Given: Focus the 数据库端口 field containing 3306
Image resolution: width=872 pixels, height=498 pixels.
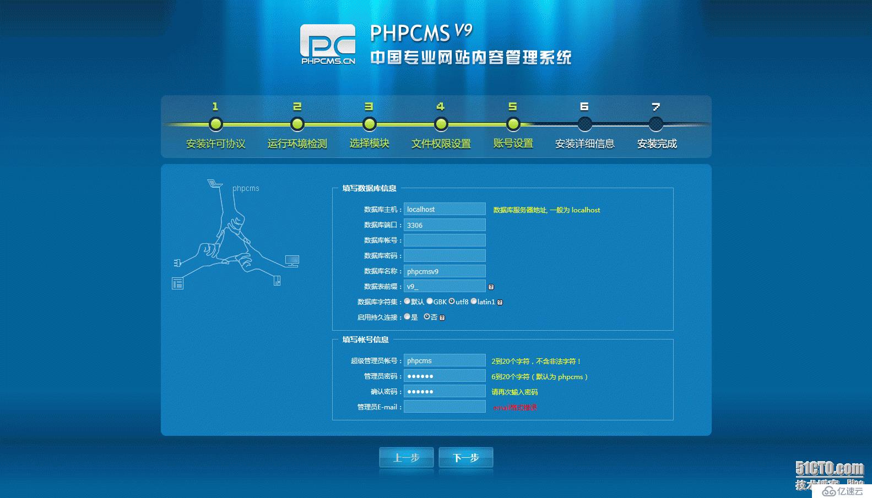Looking at the screenshot, I should point(445,225).
